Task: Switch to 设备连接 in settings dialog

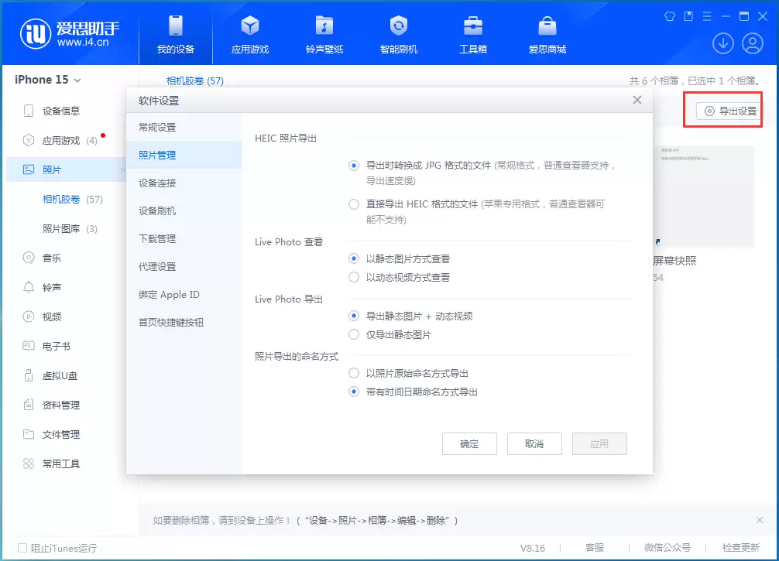Action: pos(184,183)
